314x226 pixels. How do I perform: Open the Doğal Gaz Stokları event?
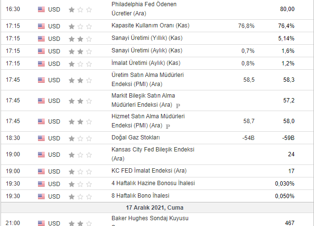point(135,138)
